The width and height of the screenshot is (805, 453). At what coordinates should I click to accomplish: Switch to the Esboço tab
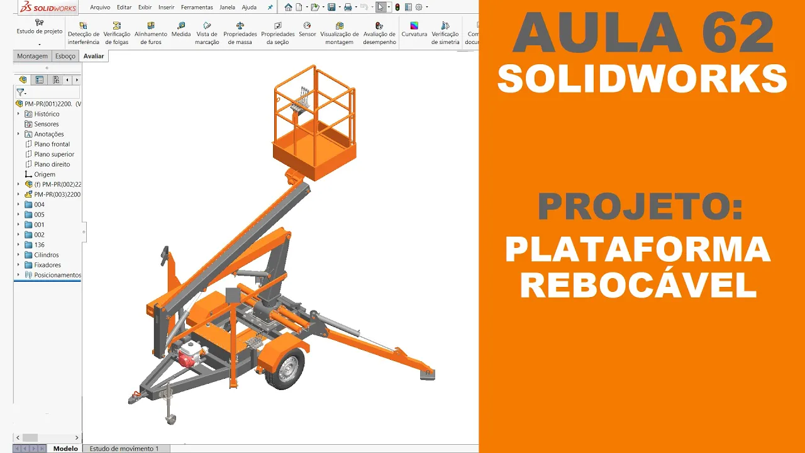pos(65,56)
